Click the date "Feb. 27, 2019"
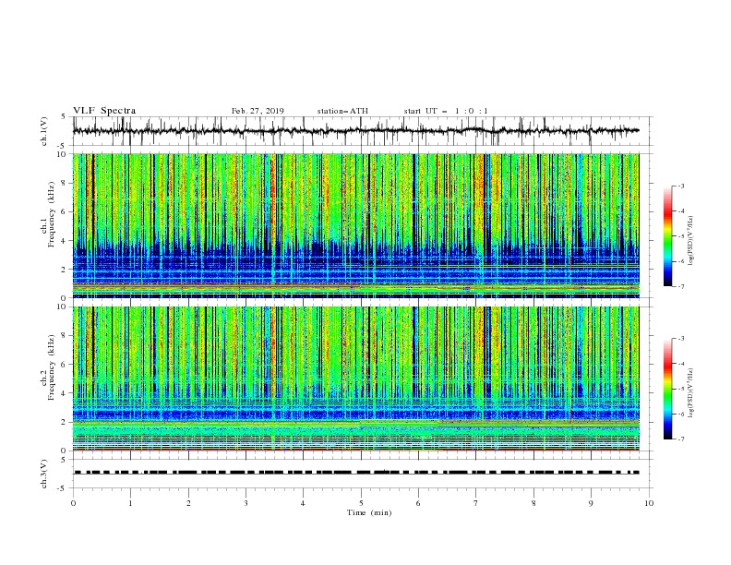Image resolution: width=731 pixels, height=565 pixels. tap(258, 111)
